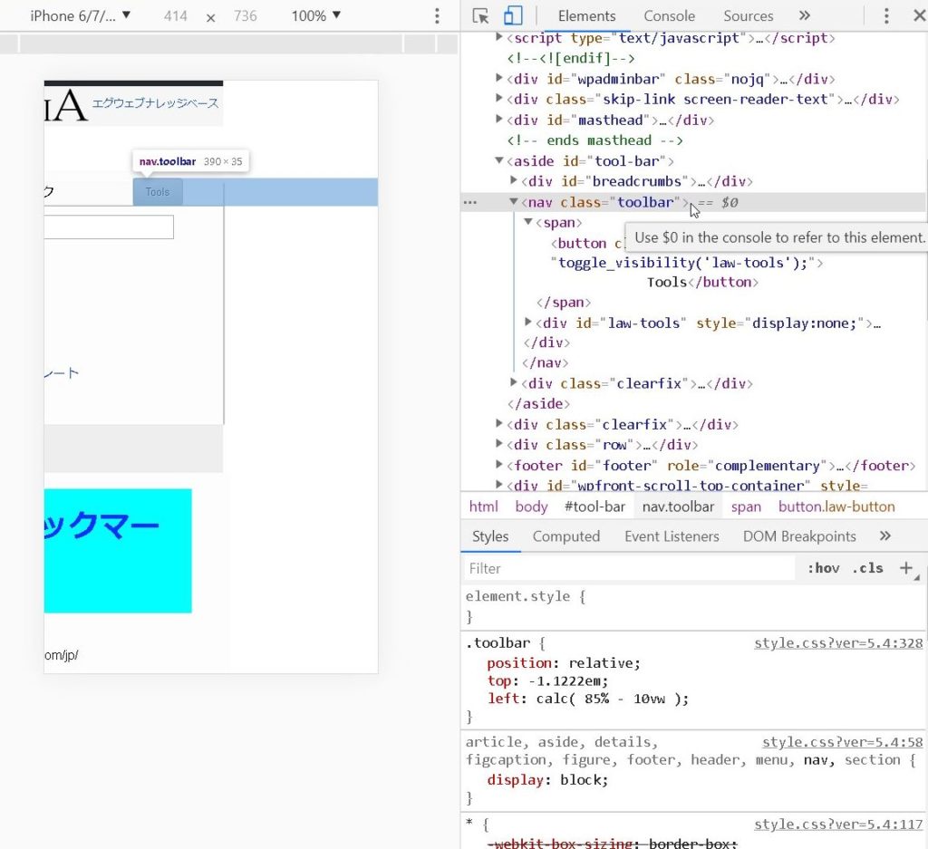928x849 pixels.
Task: Show more Styles pane tabs chevron
Action: pyautogui.click(x=885, y=536)
